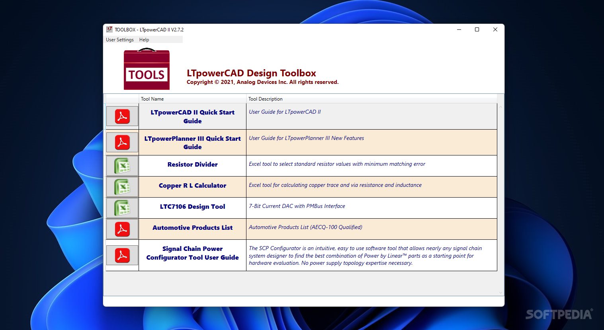Click the red TOOLS toolbox logo

coord(147,69)
